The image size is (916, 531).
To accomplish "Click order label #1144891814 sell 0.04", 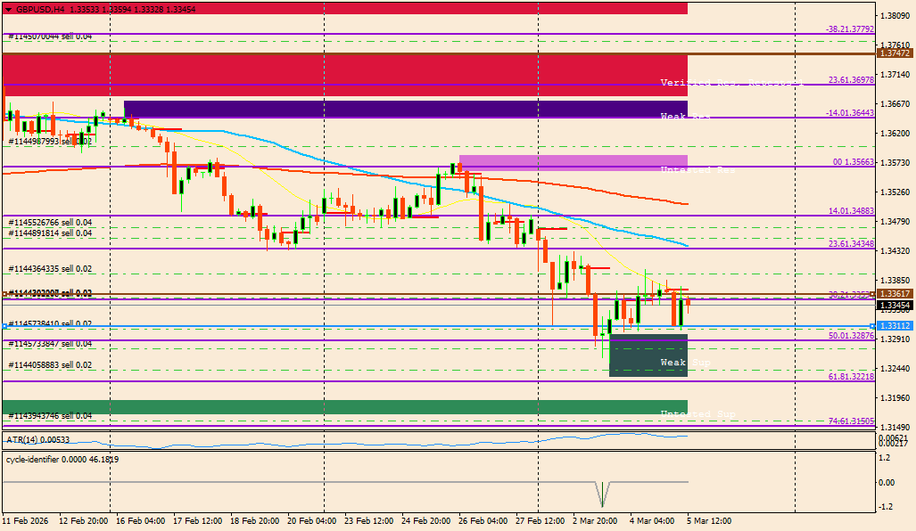I will (50, 233).
